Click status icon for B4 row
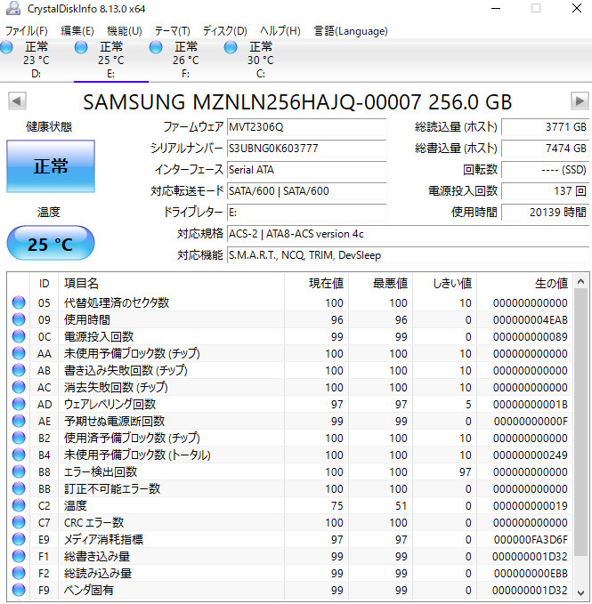 pos(19,455)
